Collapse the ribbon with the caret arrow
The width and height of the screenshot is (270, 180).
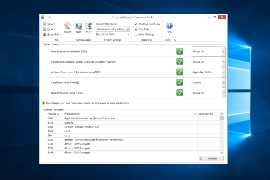click(x=50, y=17)
